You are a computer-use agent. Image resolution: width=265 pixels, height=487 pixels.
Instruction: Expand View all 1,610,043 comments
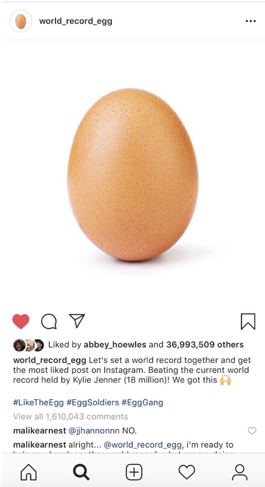[71, 416]
